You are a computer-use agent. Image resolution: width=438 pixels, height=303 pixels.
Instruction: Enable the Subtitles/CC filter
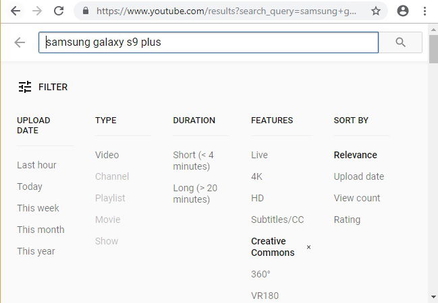pos(277,220)
